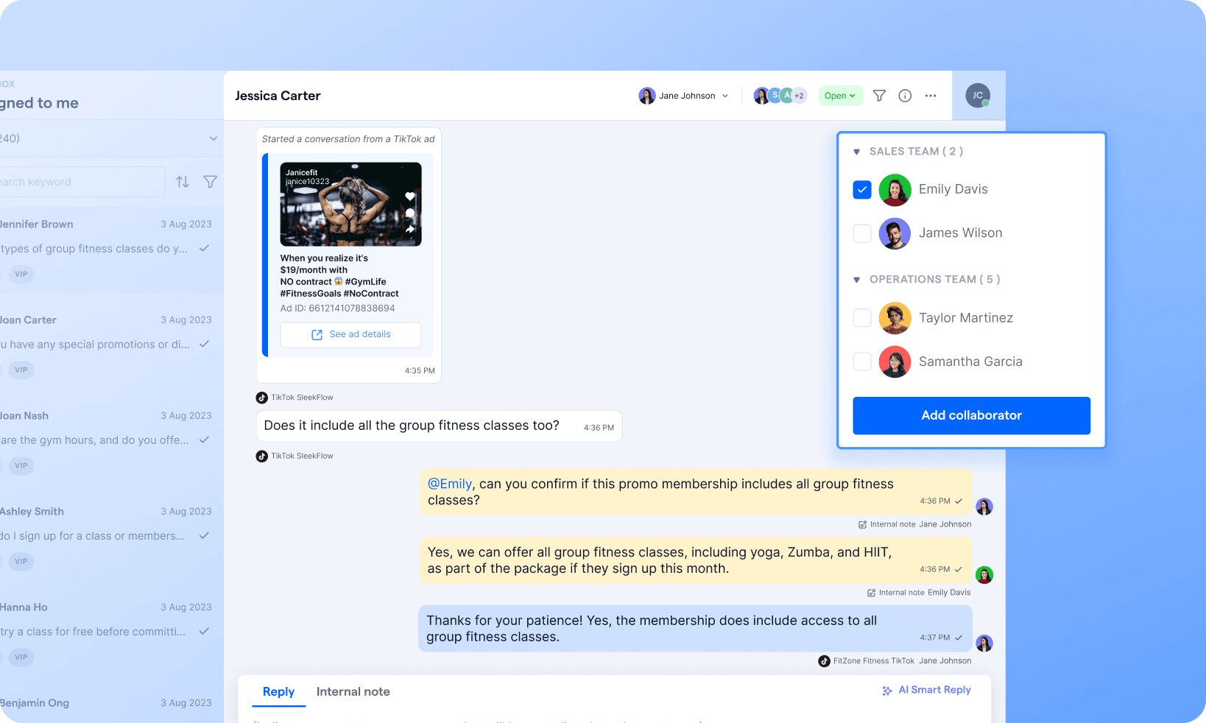Viewport: 1206px width, 723px height.
Task: Click the TikTok SleekFlow channel icon
Action: 262,397
